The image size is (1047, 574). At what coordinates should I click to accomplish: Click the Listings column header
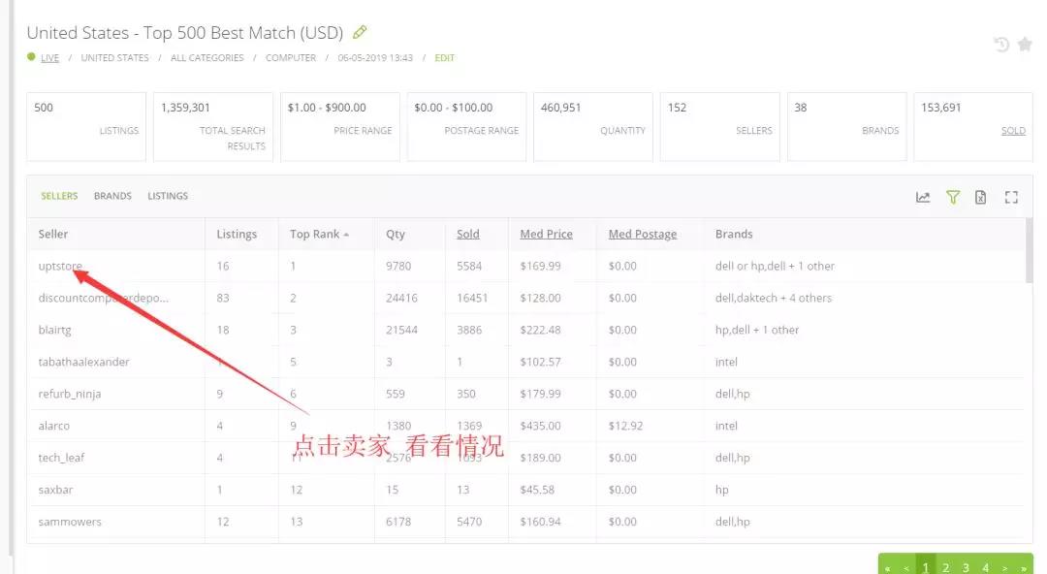pyautogui.click(x=237, y=234)
